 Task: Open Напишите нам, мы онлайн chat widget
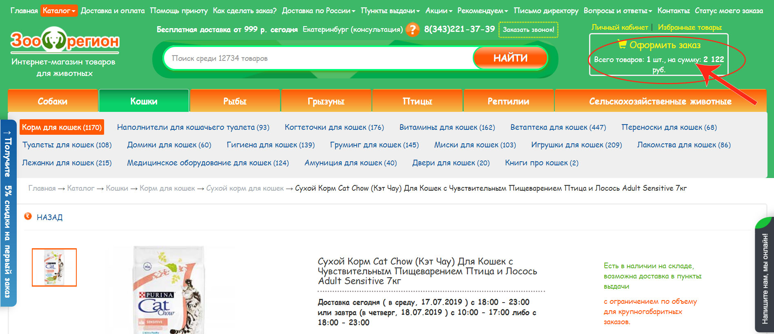[765, 274]
